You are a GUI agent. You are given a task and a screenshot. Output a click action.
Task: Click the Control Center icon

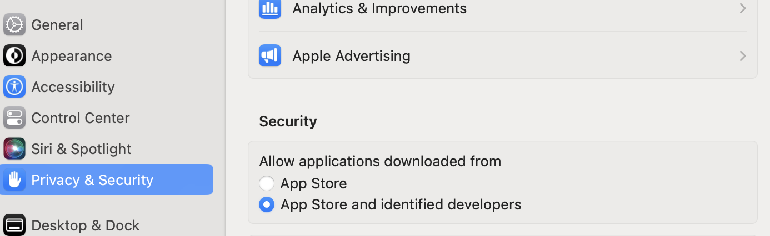pyautogui.click(x=14, y=117)
